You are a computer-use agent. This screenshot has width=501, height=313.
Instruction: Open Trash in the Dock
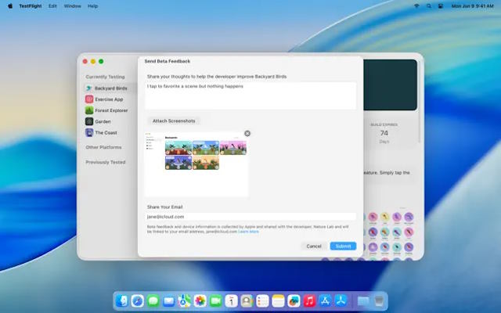[379, 300]
